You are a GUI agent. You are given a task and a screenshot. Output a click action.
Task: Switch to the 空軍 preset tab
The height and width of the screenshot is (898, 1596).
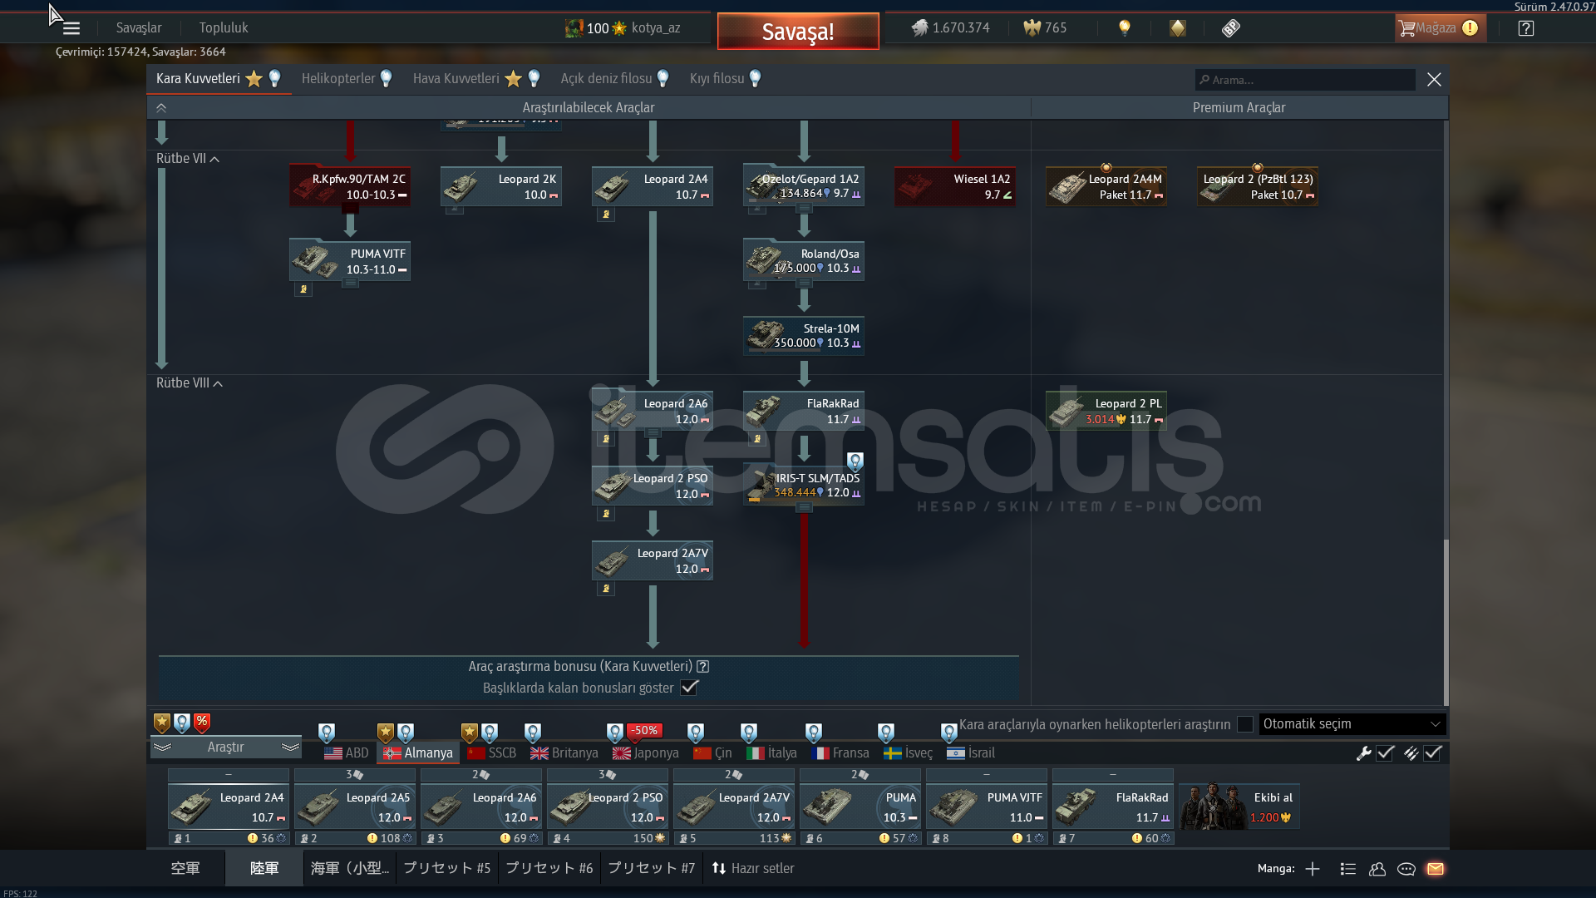click(x=185, y=868)
